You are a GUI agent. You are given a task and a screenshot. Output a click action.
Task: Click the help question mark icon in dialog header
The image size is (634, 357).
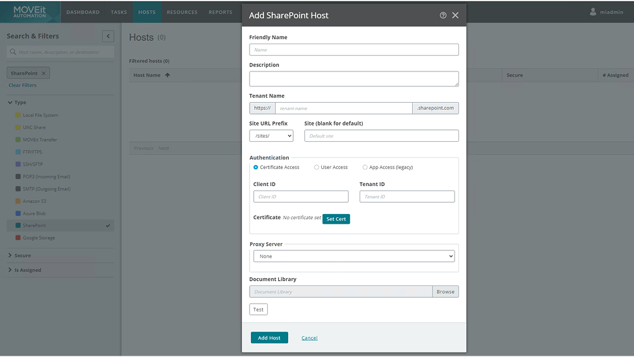pyautogui.click(x=443, y=15)
